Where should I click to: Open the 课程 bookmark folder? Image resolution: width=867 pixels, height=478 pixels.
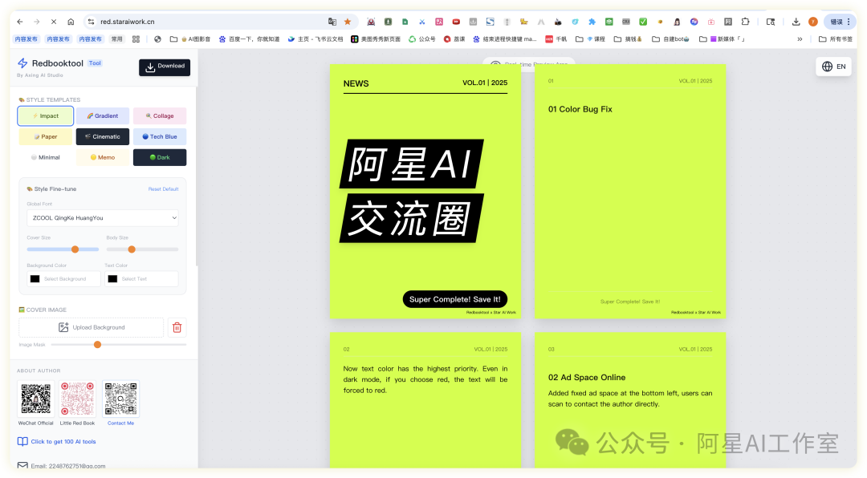[591, 39]
